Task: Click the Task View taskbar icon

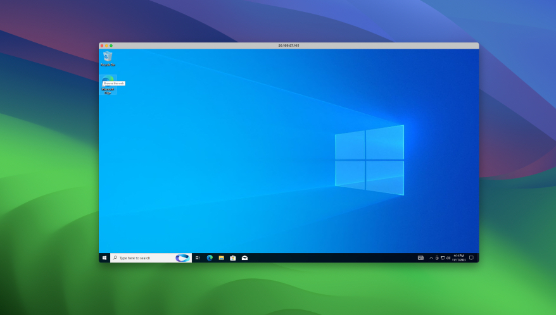Action: (x=198, y=258)
